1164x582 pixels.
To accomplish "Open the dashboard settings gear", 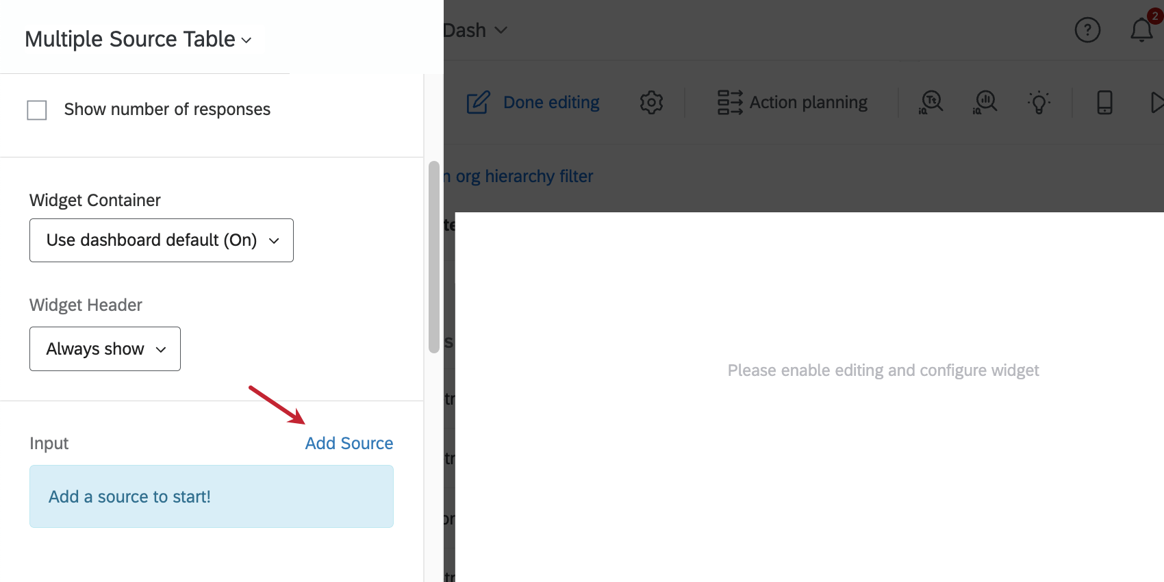I will pos(651,103).
